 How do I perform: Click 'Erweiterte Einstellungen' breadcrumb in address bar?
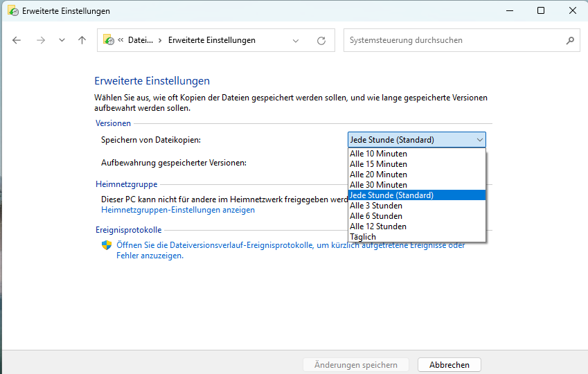tap(212, 40)
